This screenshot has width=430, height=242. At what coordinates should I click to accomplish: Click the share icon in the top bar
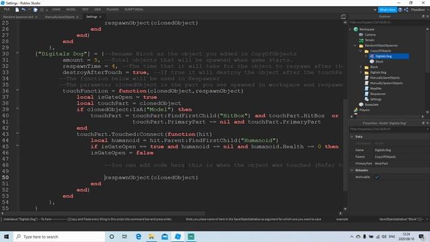[406, 9]
